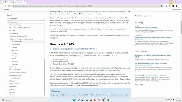182x102 pixels.
Task: Click the address bar URL
Action: tap(54, 6)
